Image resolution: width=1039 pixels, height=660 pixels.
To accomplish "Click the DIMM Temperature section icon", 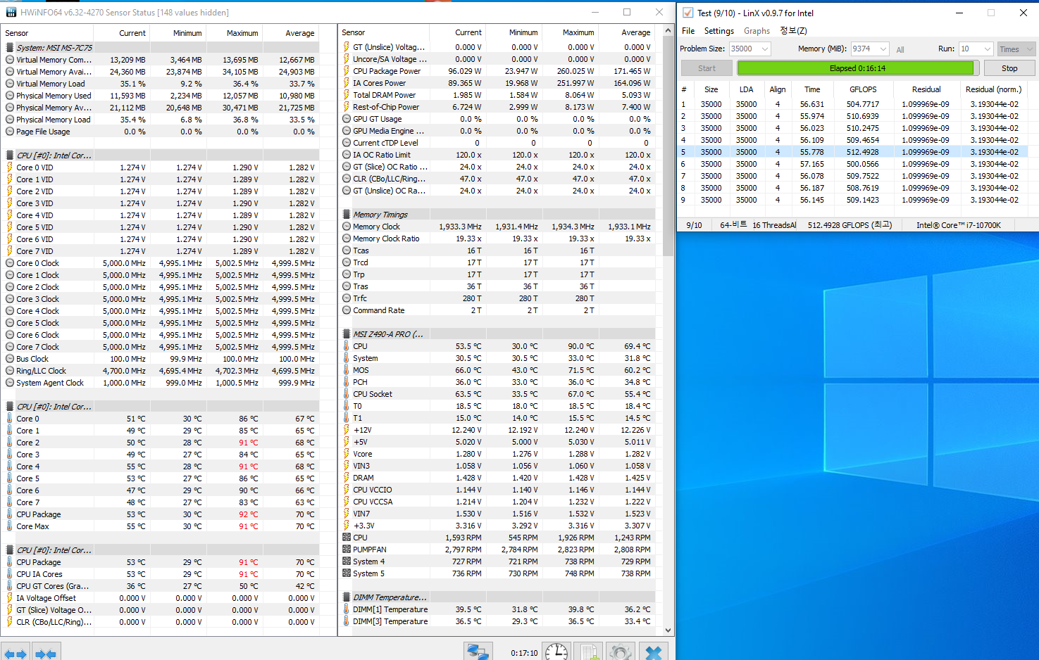I will point(347,597).
